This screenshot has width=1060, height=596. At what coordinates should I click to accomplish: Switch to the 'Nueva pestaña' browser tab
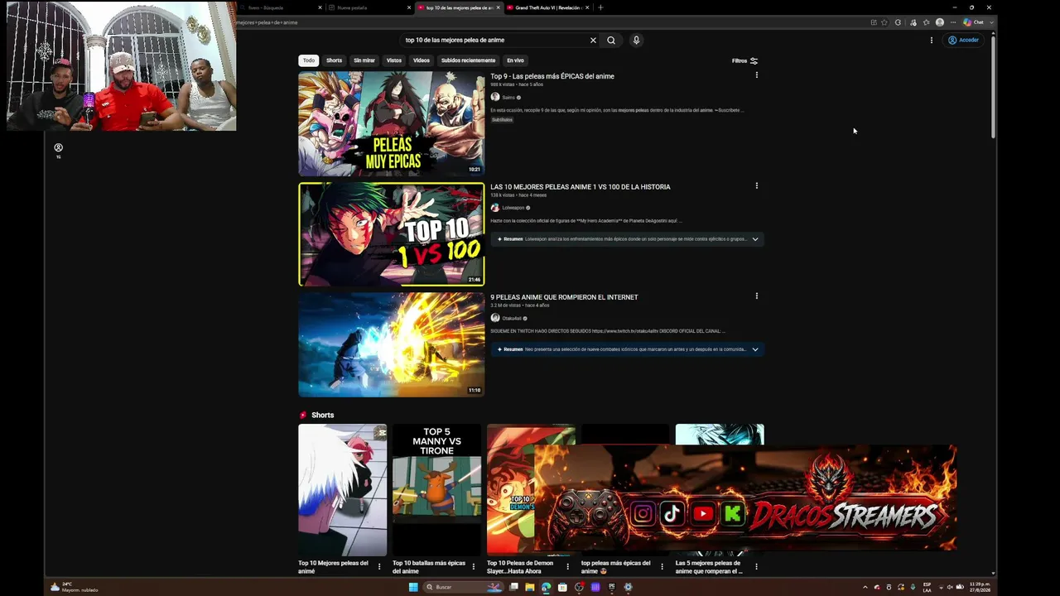369,7
